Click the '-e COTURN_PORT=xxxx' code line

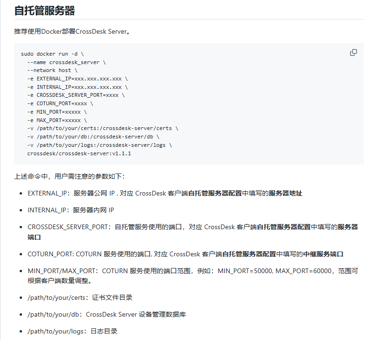pos(60,104)
